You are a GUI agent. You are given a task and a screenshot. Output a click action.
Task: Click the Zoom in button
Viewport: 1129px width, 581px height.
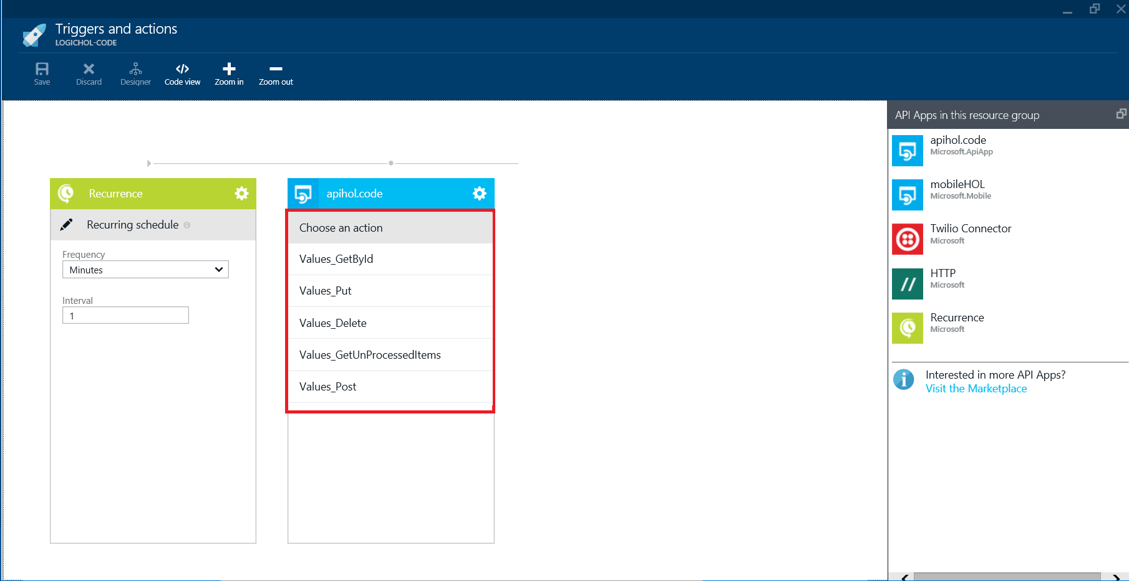tap(229, 73)
